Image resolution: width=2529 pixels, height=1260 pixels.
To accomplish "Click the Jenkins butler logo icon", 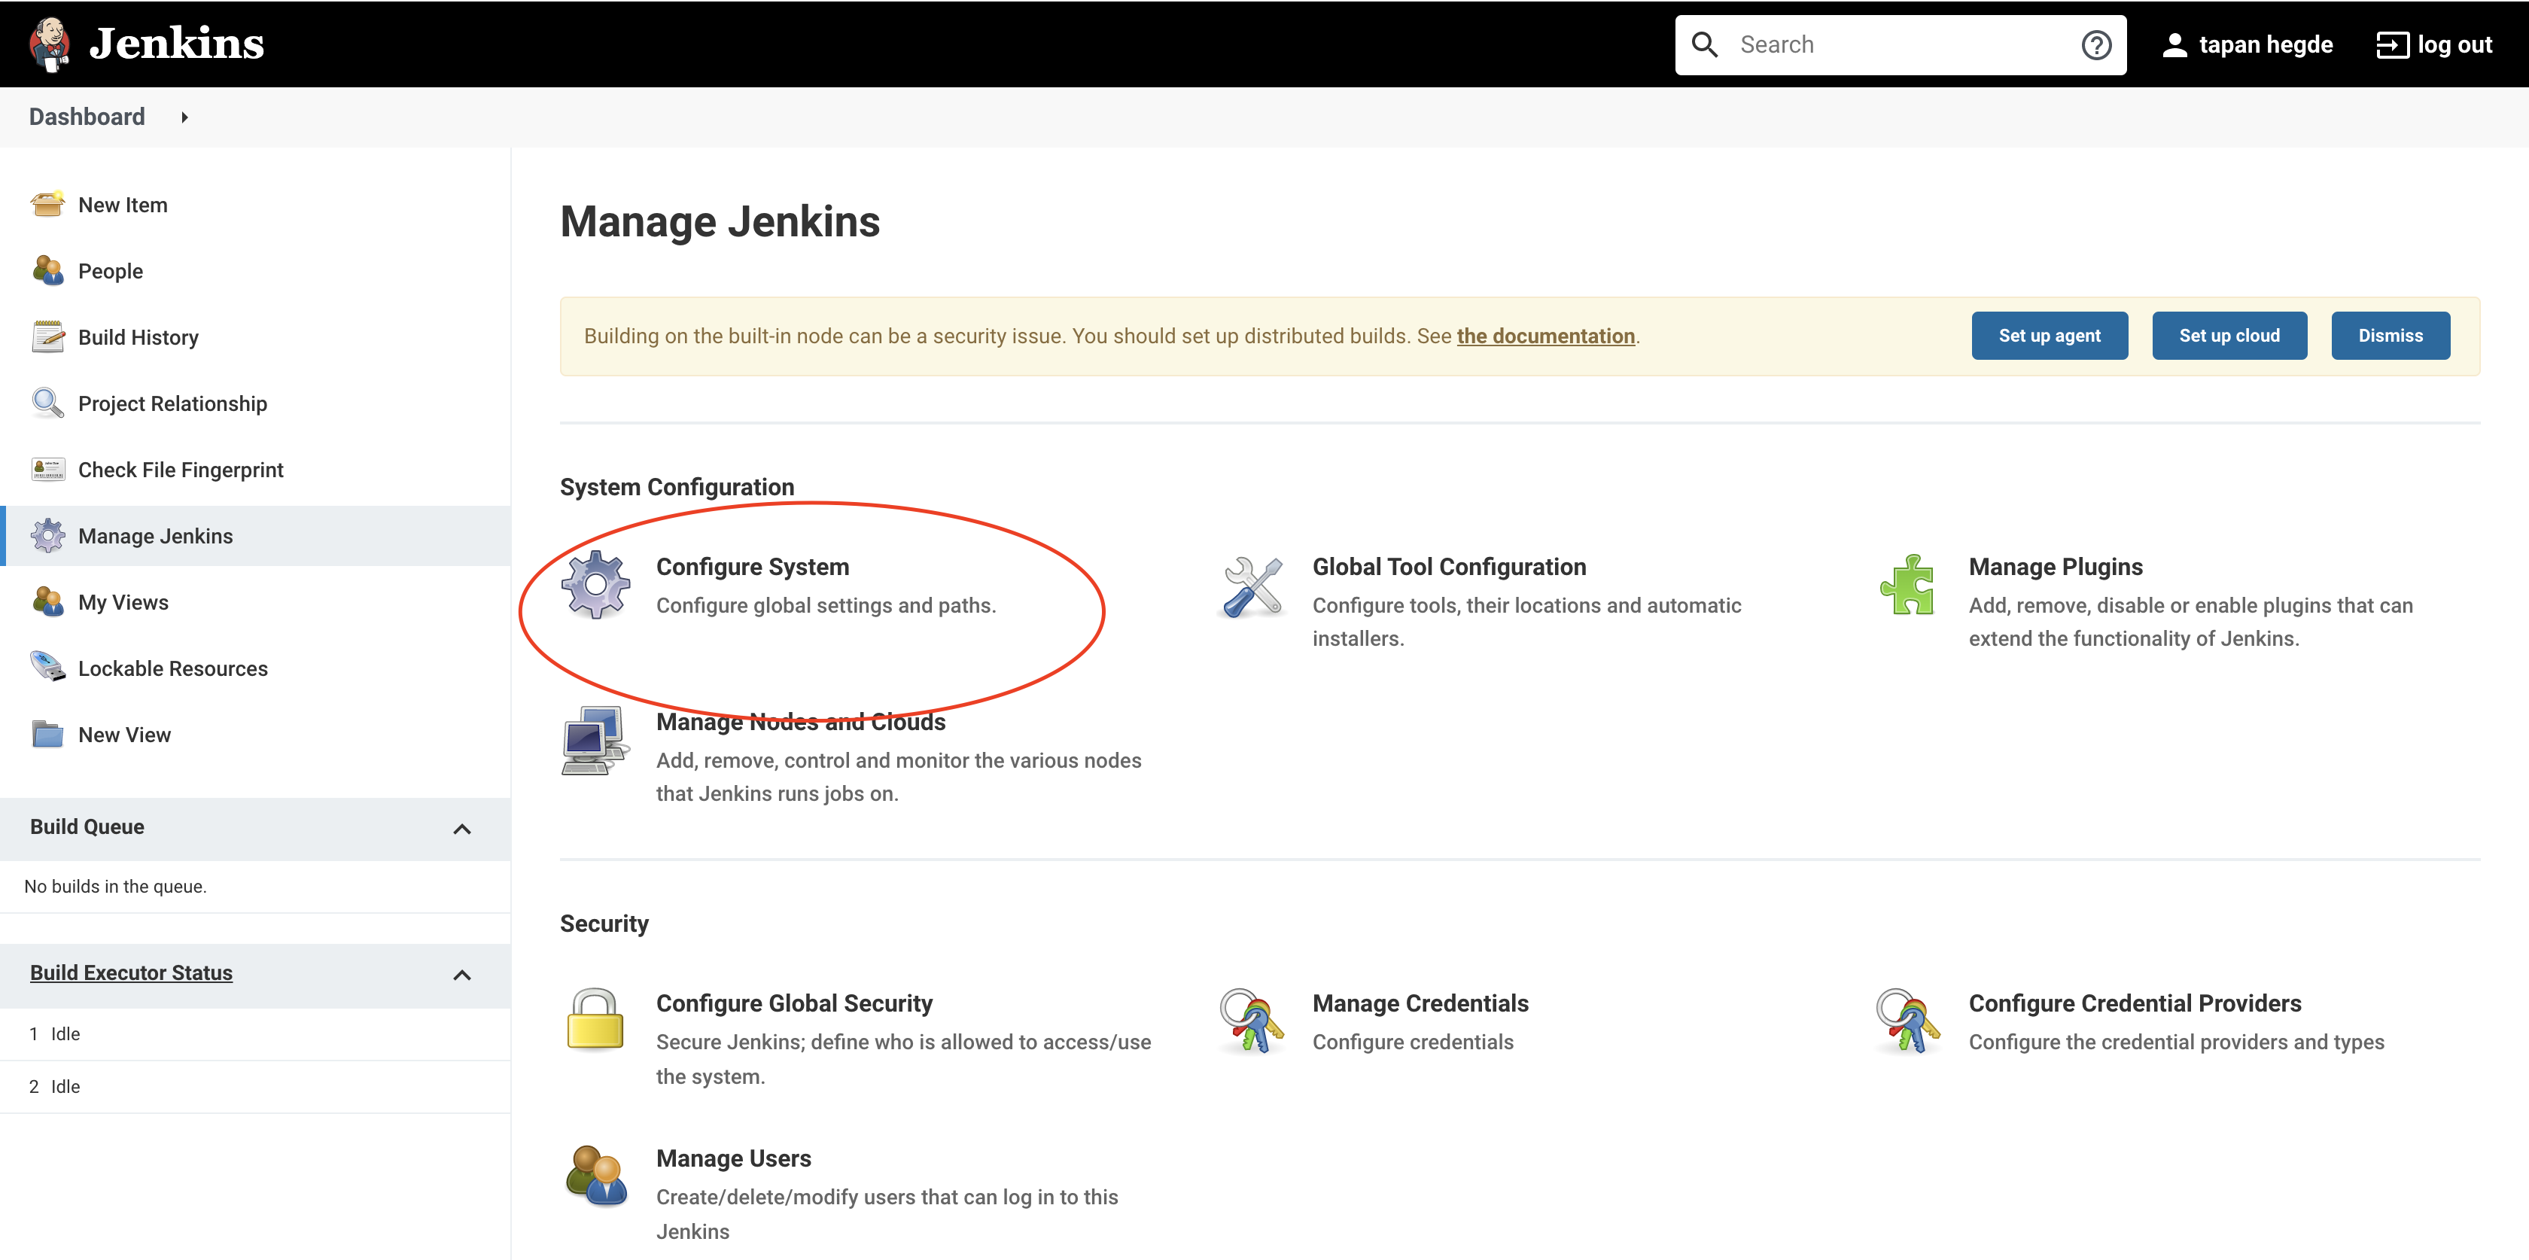I will [49, 43].
